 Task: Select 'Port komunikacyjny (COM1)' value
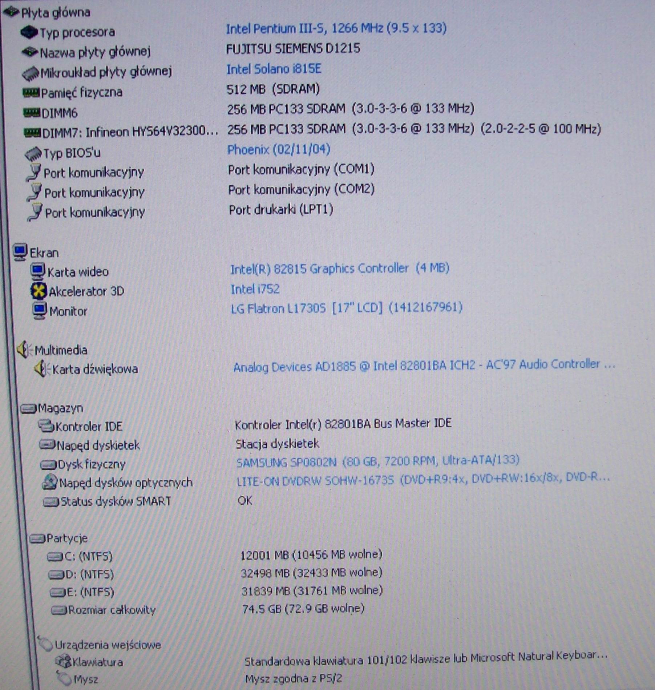coord(301,169)
